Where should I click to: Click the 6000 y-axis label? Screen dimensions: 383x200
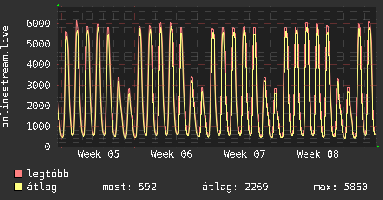click(x=39, y=24)
